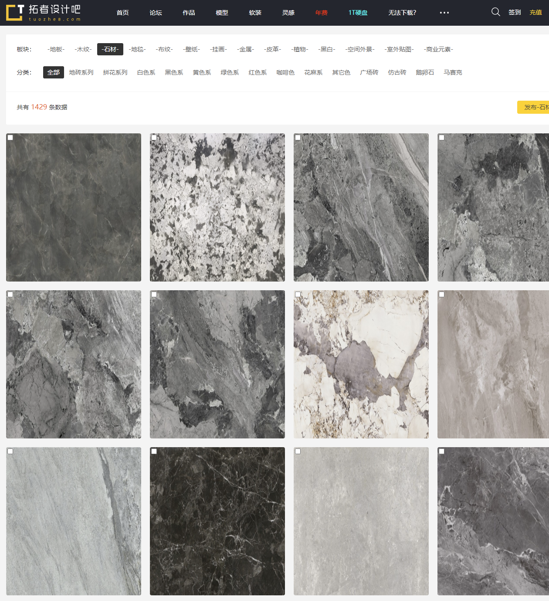Tick checkbox on black-and-white speckled granite texture
Image resolution: width=549 pixels, height=601 pixels.
[x=154, y=138]
